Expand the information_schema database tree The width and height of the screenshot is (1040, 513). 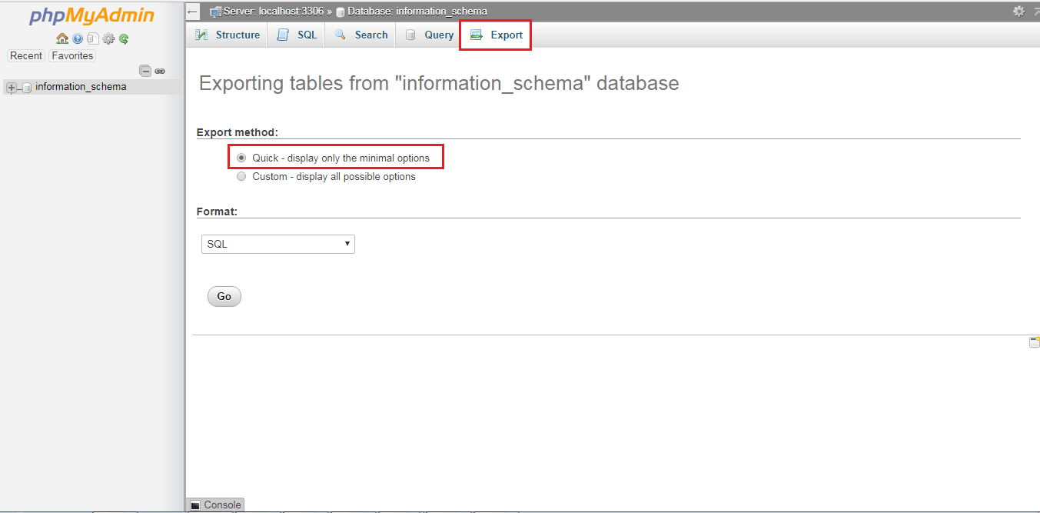click(x=11, y=87)
